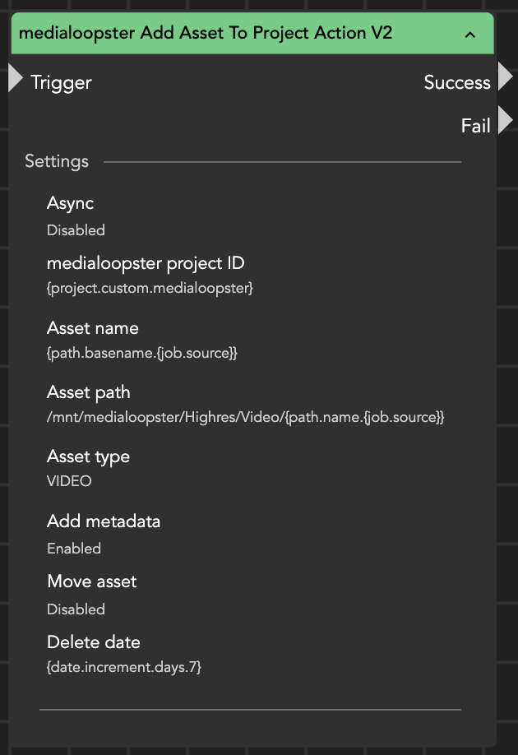Toggle the Async Disabled setting value
Image resolution: width=518 pixels, height=755 pixels.
76,230
